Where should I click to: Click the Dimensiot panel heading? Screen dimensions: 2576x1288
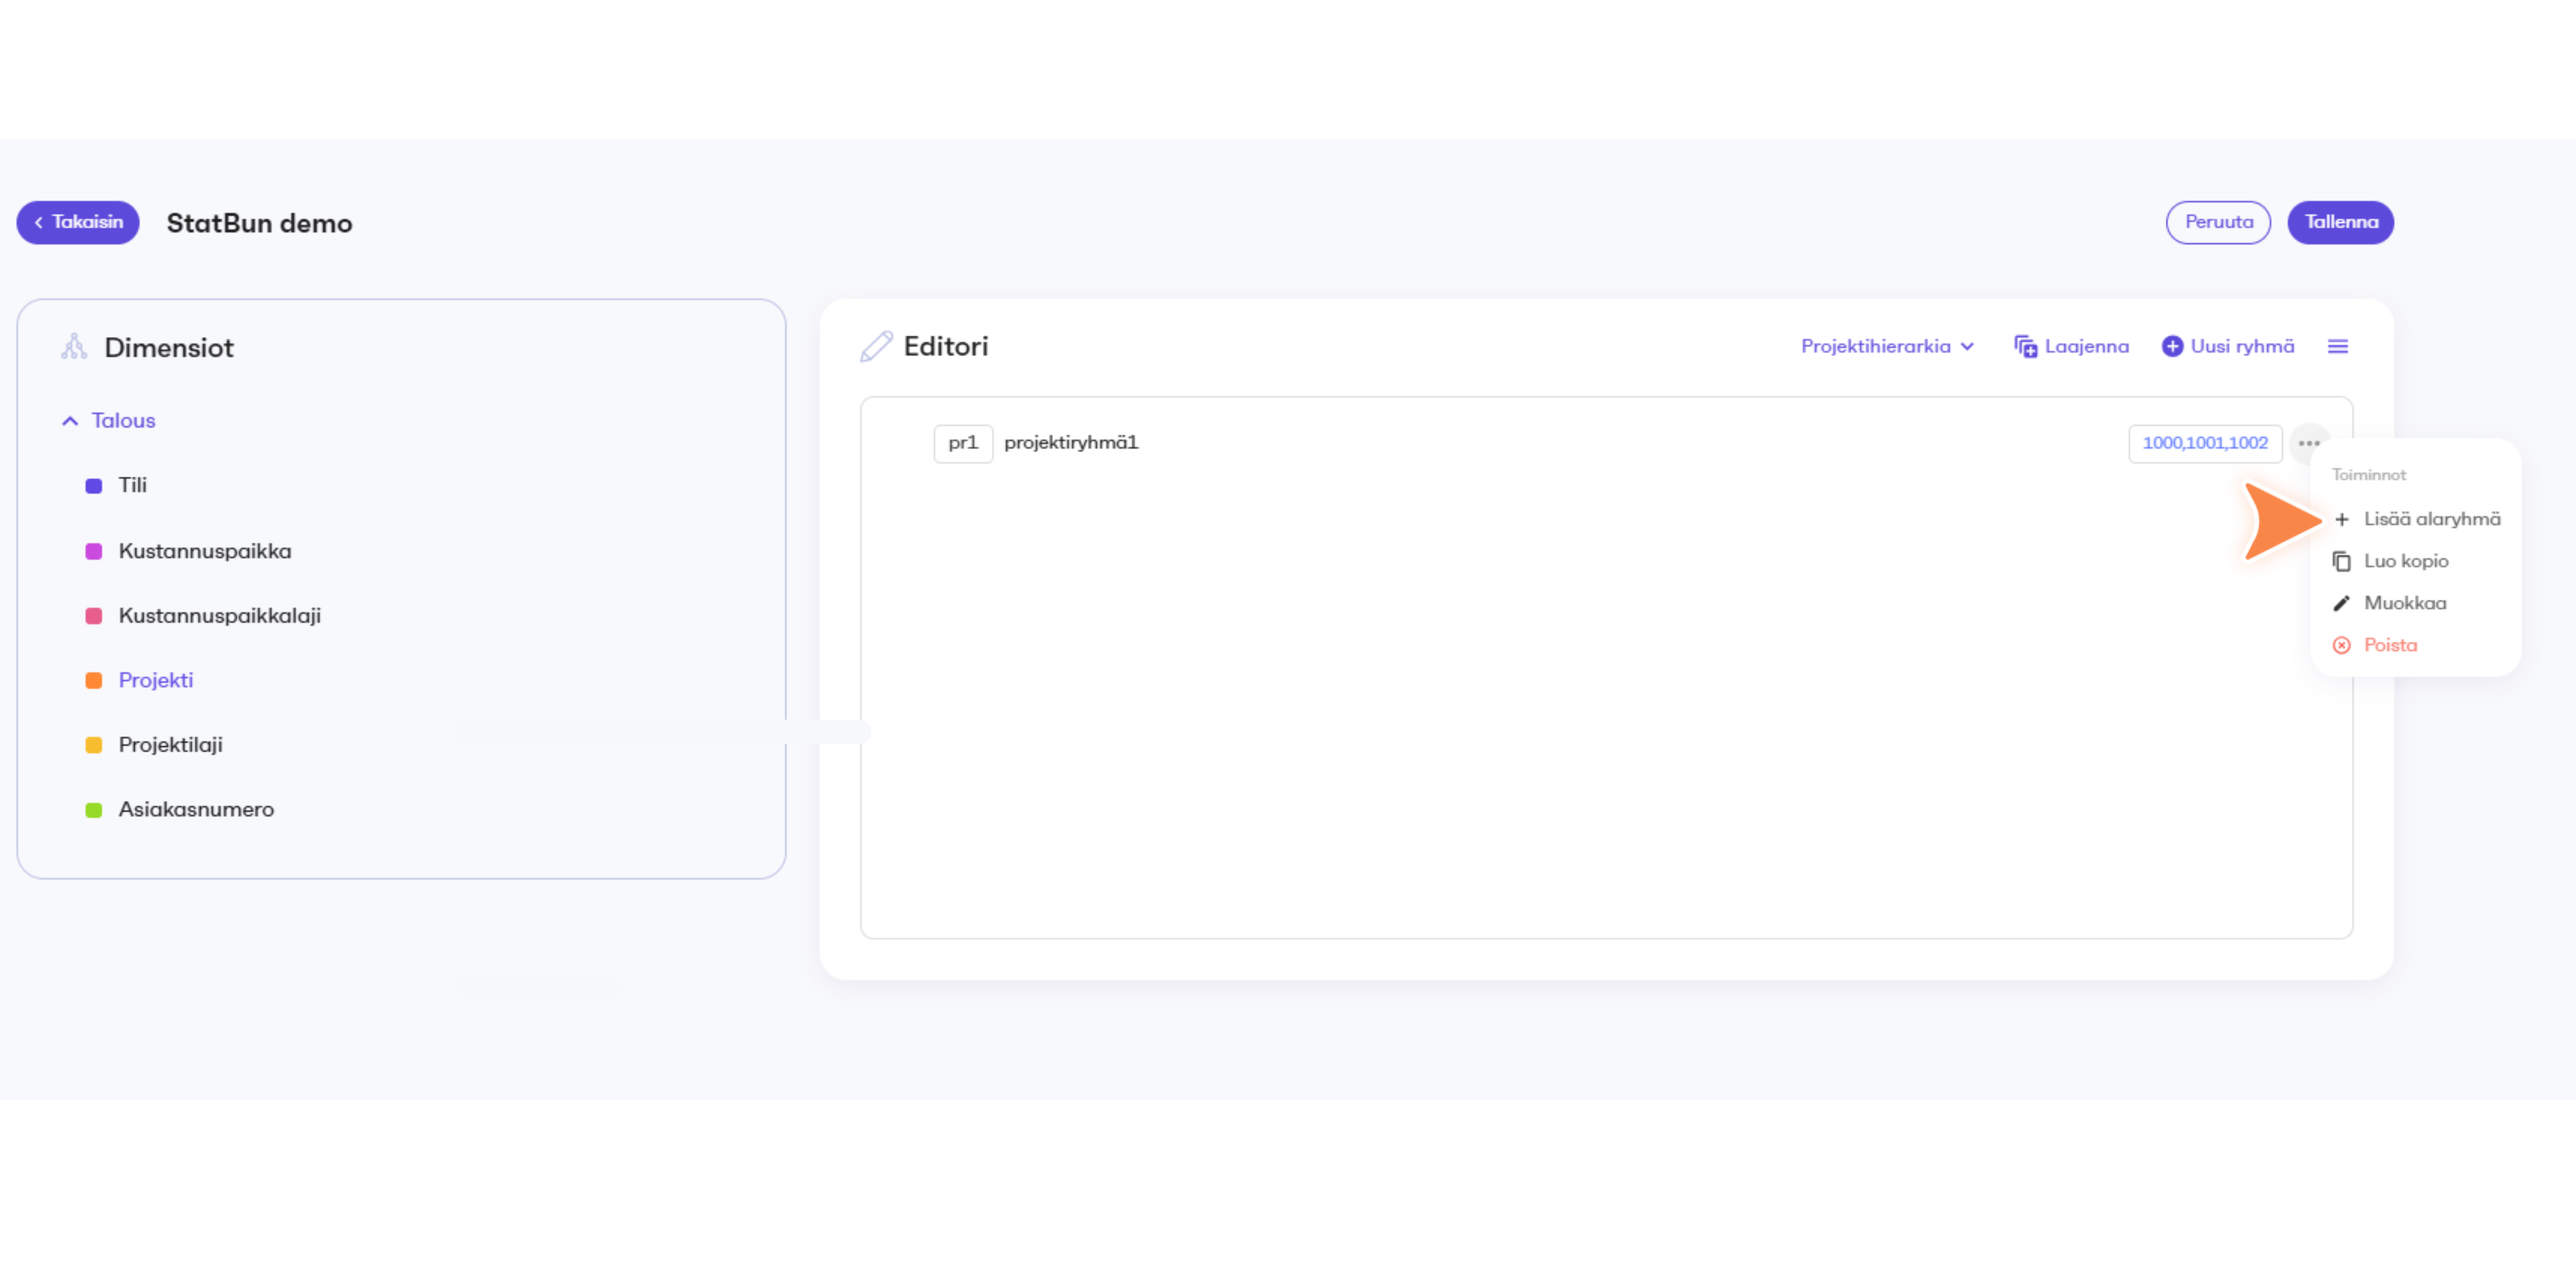pyautogui.click(x=169, y=348)
